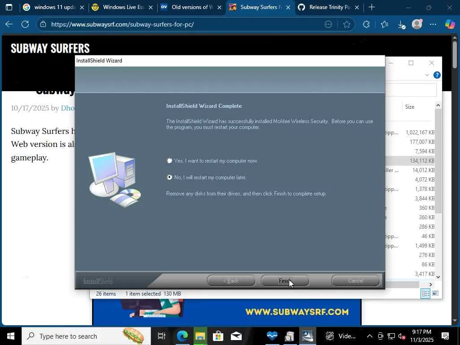Click the Cancel button in InstallShield Wizard

(356, 281)
